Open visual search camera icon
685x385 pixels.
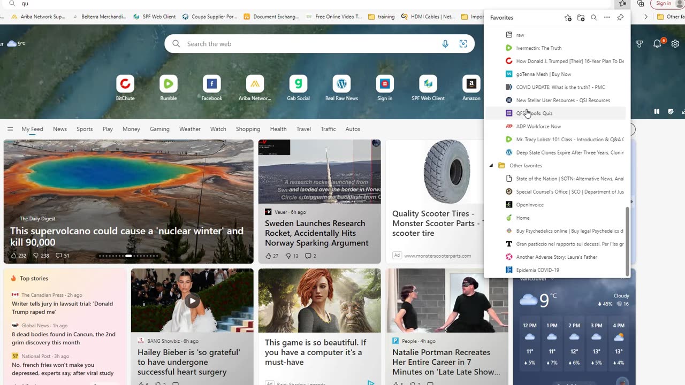coord(463,44)
